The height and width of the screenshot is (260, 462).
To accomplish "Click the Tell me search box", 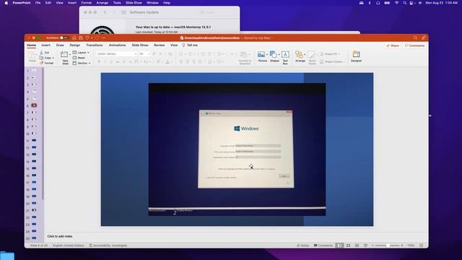I will [x=190, y=45].
